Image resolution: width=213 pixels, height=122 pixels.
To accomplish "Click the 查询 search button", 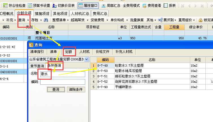I will pyautogui.click(x=56, y=90).
